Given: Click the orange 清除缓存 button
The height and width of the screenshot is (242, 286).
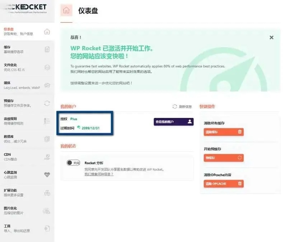Looking at the screenshot, I should pos(224,132).
